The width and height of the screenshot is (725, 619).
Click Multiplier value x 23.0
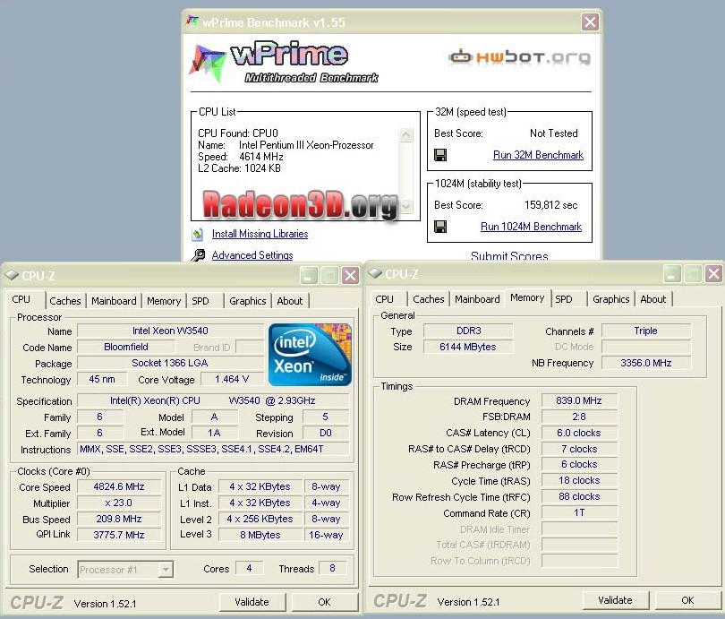[x=119, y=503]
